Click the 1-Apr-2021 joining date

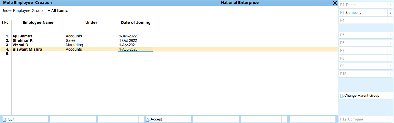point(128,45)
